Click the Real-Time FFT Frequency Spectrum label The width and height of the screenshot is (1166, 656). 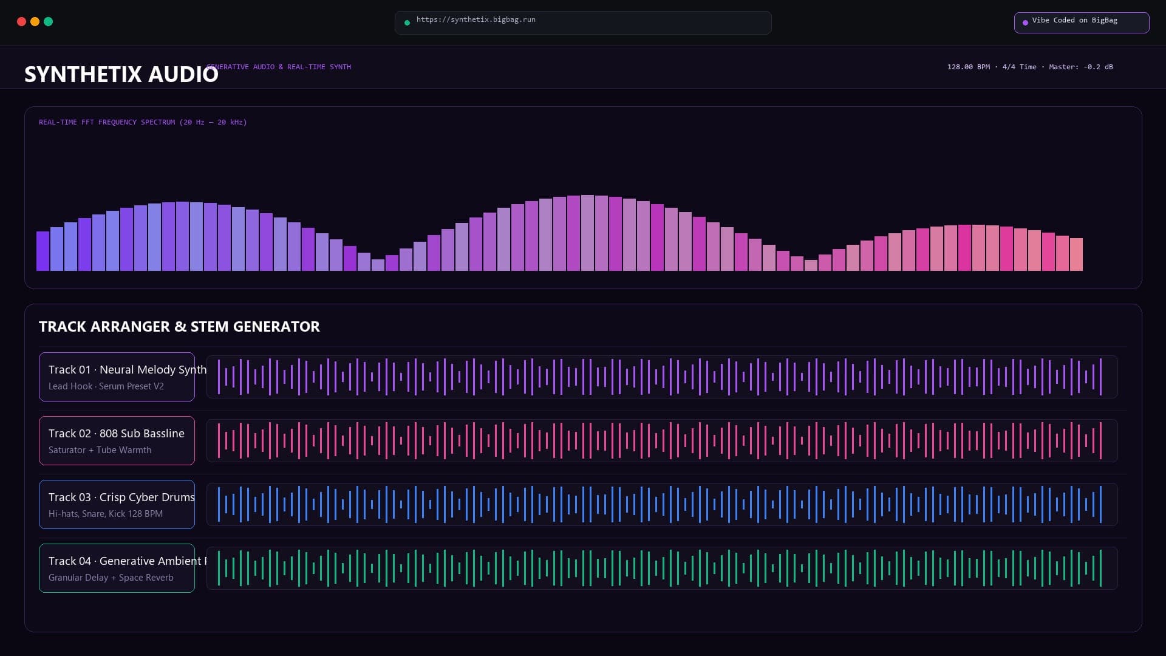(x=143, y=122)
